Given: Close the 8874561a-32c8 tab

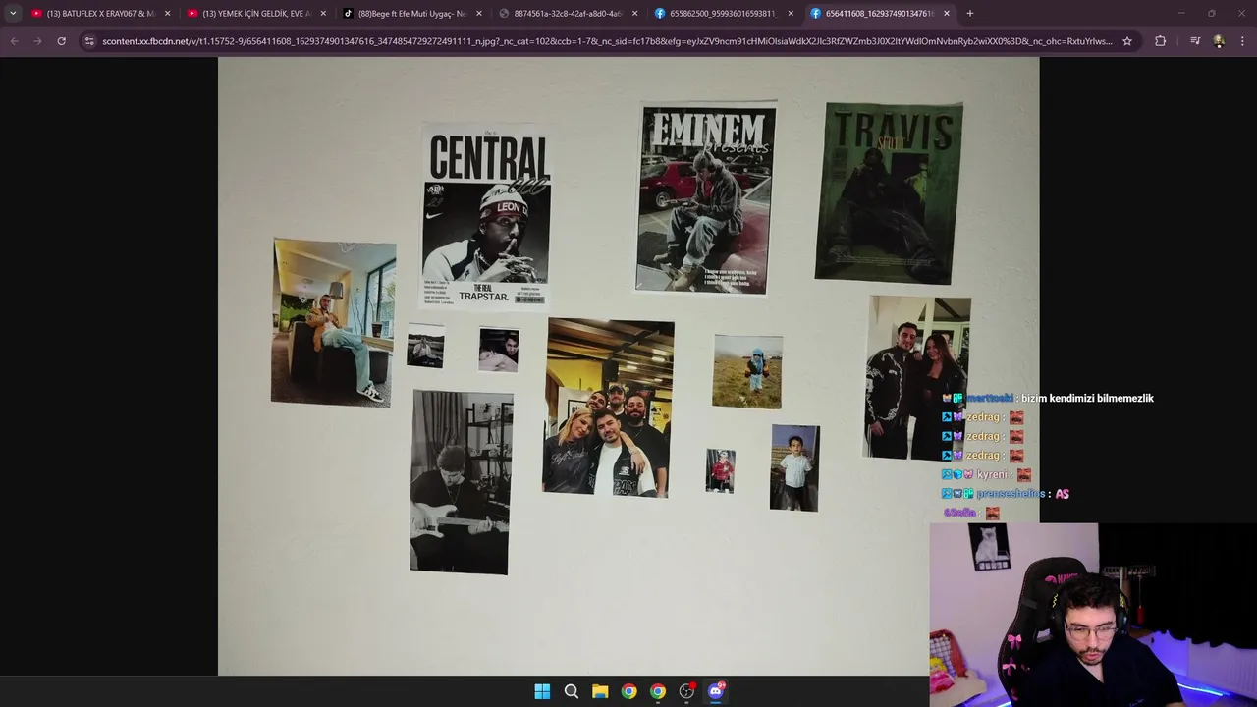Looking at the screenshot, I should click(x=634, y=13).
